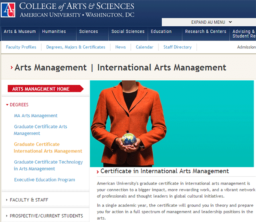
Task: Click paragraph beginning "In a single academic year"
Action: (175, 212)
